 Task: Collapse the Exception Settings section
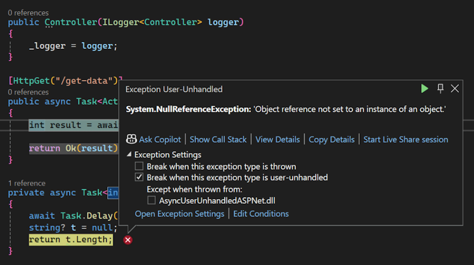129,155
